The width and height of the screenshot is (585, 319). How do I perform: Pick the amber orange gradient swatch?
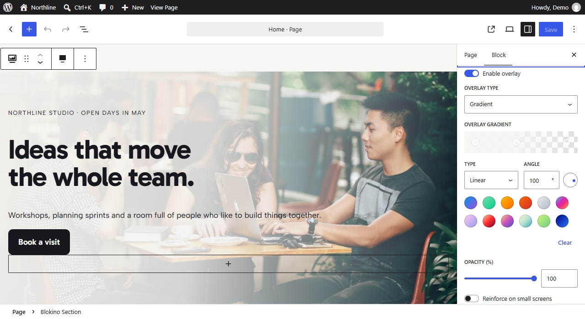click(x=507, y=203)
